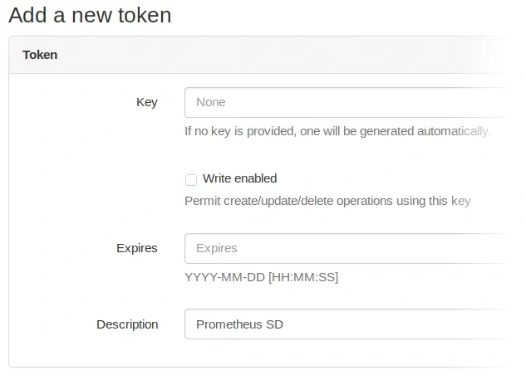Click the "Write enabled" label text
The height and width of the screenshot is (375, 526).
239,178
